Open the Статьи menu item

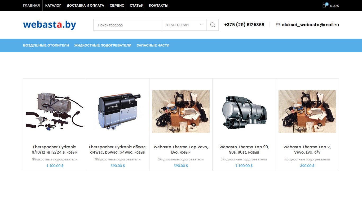(x=136, y=6)
